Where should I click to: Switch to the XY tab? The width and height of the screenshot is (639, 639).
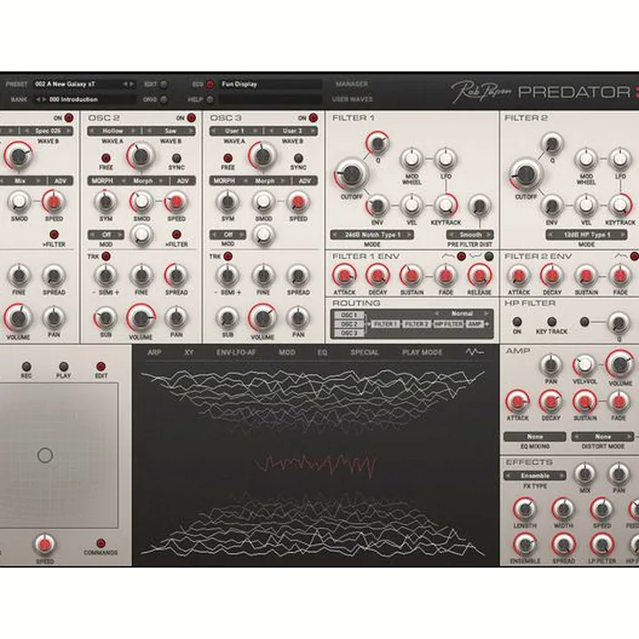pos(189,352)
